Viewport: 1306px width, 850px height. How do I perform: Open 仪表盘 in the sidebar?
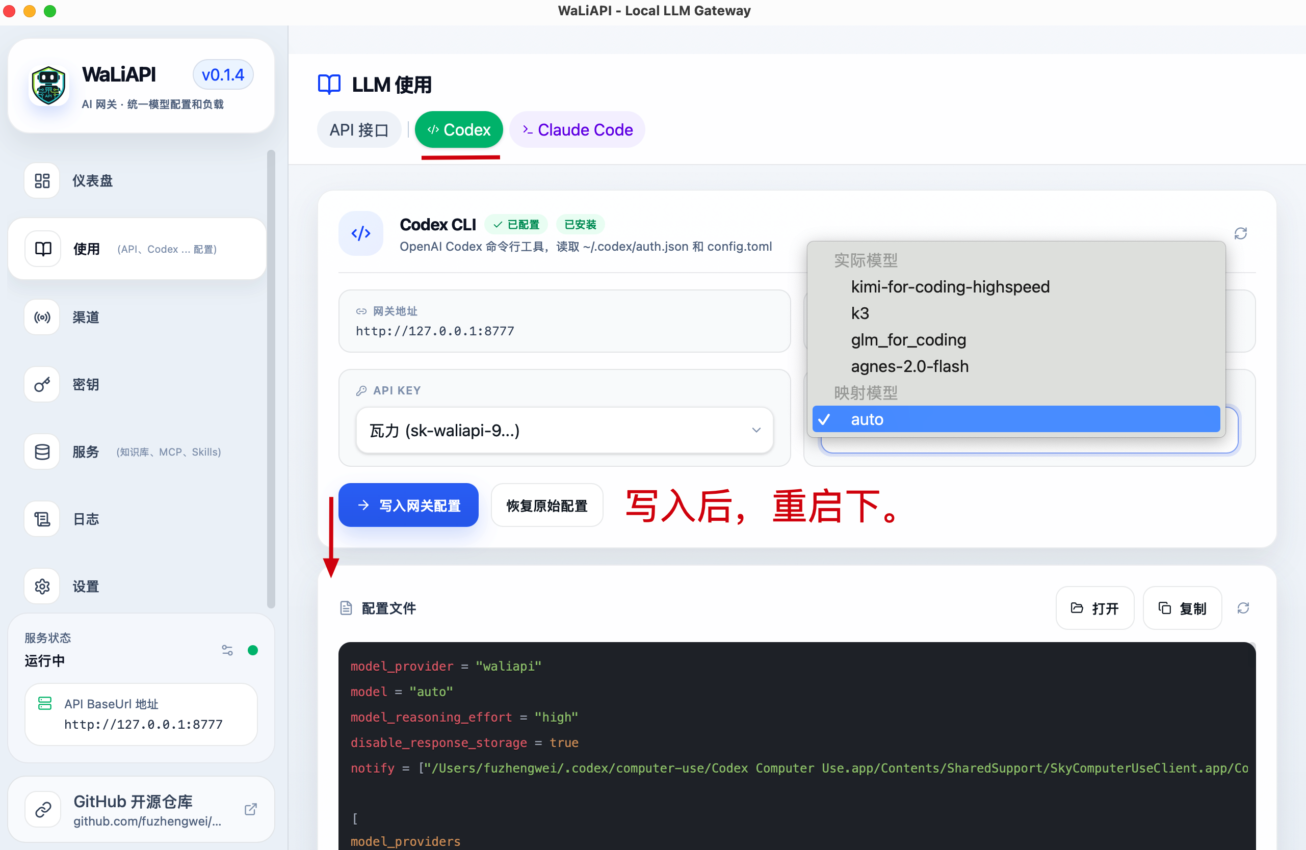[x=137, y=180]
